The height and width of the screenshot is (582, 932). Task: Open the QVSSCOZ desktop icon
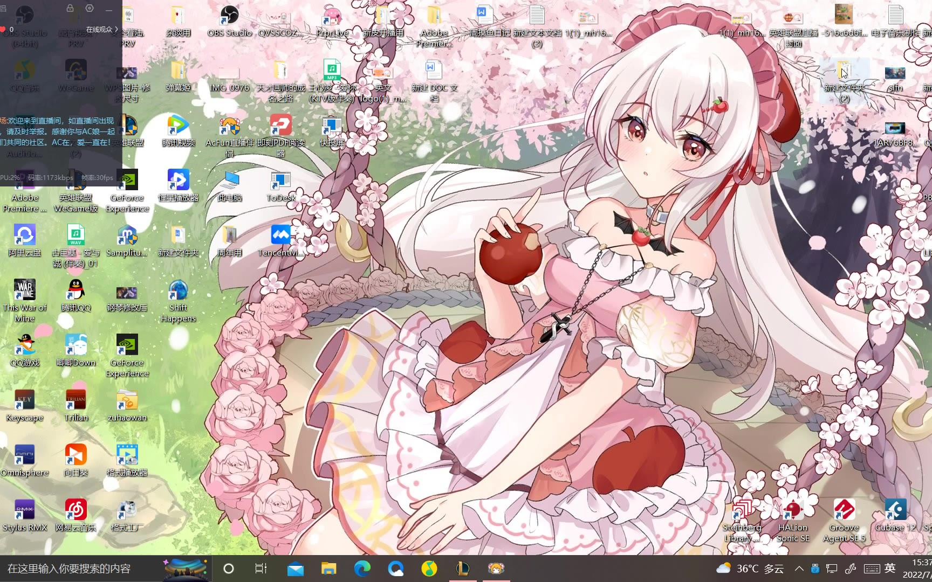tap(280, 22)
